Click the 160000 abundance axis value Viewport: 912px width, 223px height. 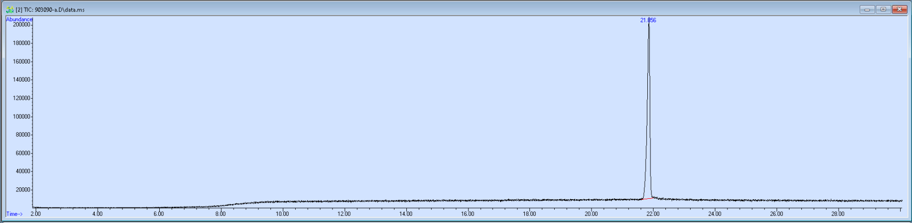pos(22,61)
